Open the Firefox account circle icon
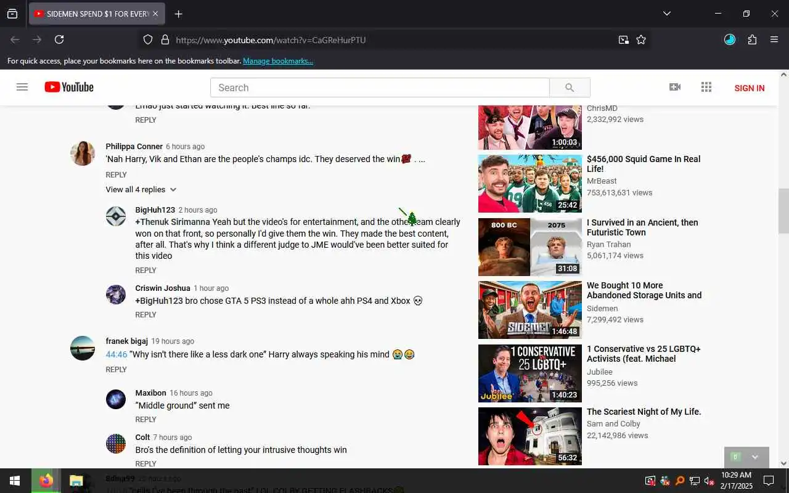The width and height of the screenshot is (789, 493). pyautogui.click(x=730, y=39)
